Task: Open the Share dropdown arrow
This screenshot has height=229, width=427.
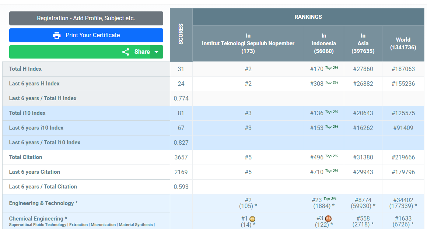Action: pyautogui.click(x=157, y=52)
